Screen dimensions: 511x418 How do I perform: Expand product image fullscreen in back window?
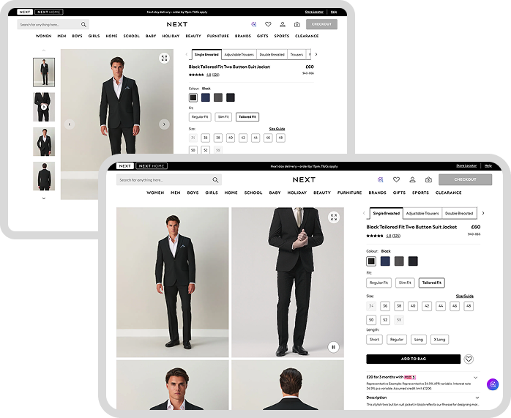click(164, 59)
